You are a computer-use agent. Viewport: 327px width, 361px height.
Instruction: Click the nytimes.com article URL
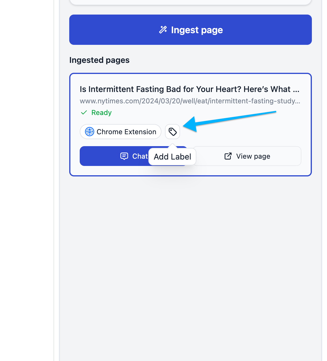(x=190, y=101)
